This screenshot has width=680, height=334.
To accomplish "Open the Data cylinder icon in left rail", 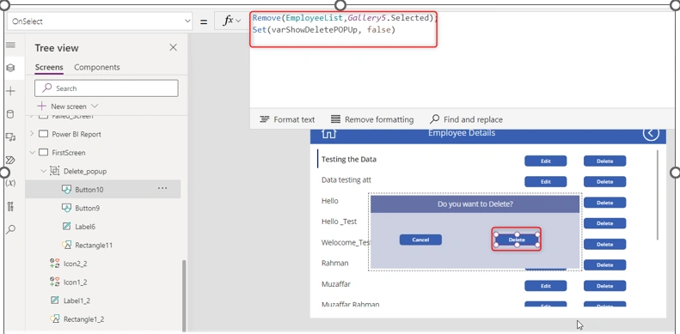I will pyautogui.click(x=11, y=114).
